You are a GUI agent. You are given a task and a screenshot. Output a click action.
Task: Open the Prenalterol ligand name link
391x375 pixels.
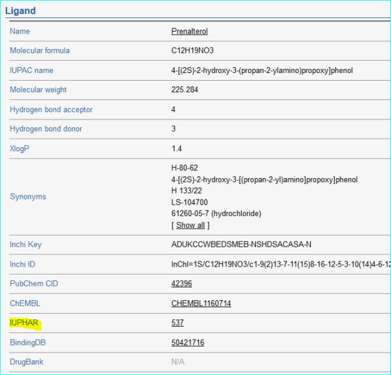(x=189, y=31)
